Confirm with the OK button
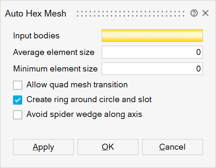The width and height of the screenshot is (216, 168). coord(108,147)
